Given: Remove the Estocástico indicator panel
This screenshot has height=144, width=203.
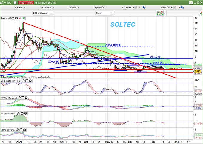Looking at the screenshot, I should [x=30, y=81].
